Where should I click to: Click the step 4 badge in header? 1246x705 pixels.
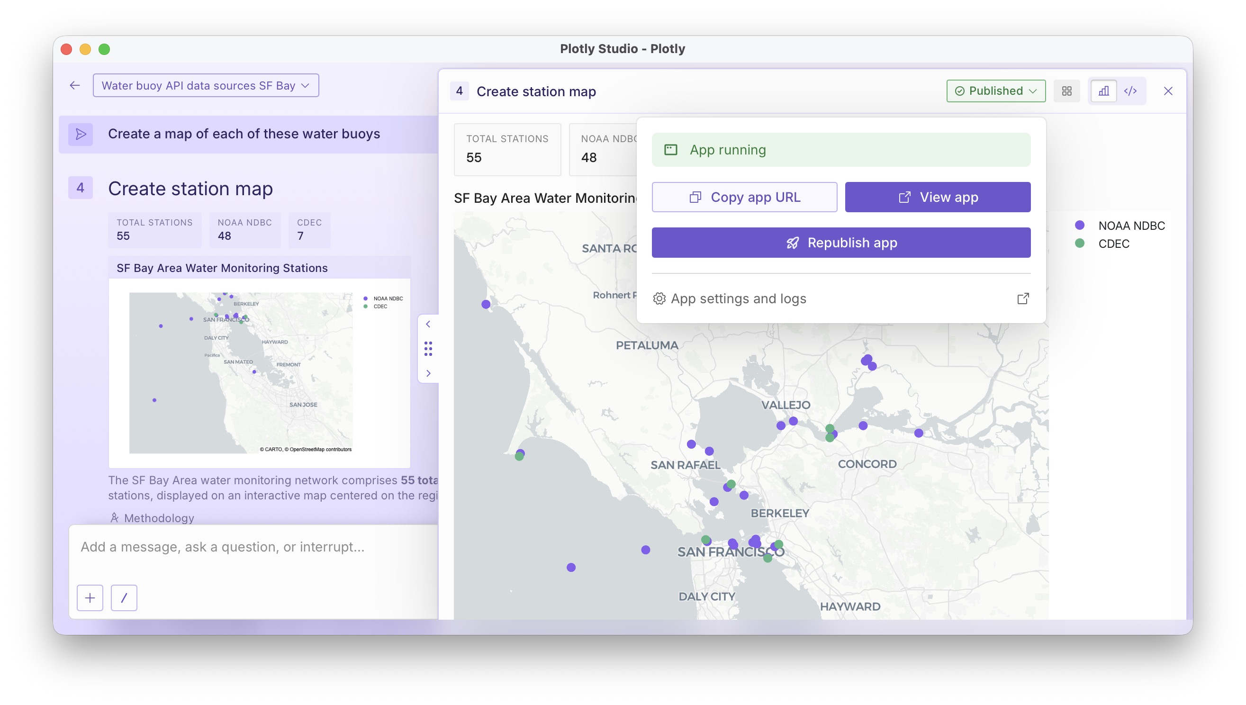pyautogui.click(x=459, y=91)
